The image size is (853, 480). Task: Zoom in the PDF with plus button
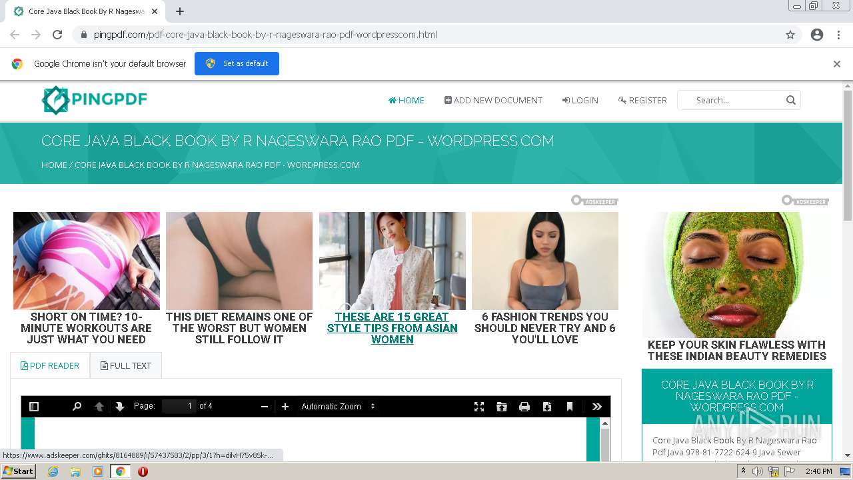[x=285, y=407]
